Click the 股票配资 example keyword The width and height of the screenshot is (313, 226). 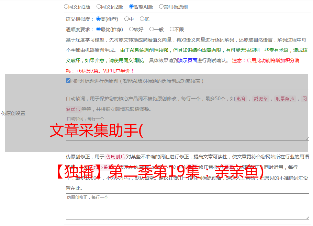point(285,99)
